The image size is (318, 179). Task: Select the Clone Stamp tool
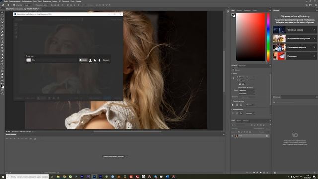[x=2, y=41]
